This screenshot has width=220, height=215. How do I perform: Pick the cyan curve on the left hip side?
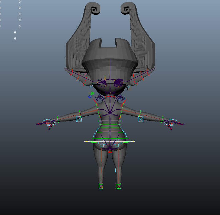coord(96,132)
